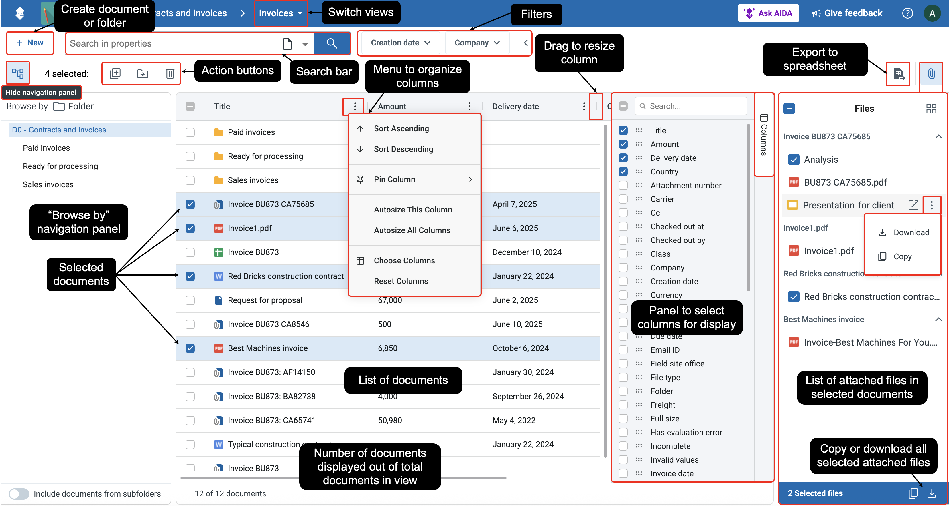949x506 pixels.
Task: Click the download selected files icon in the footer
Action: coord(932,493)
